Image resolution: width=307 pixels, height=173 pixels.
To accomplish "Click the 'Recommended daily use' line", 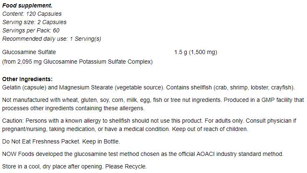I will coord(52,39).
